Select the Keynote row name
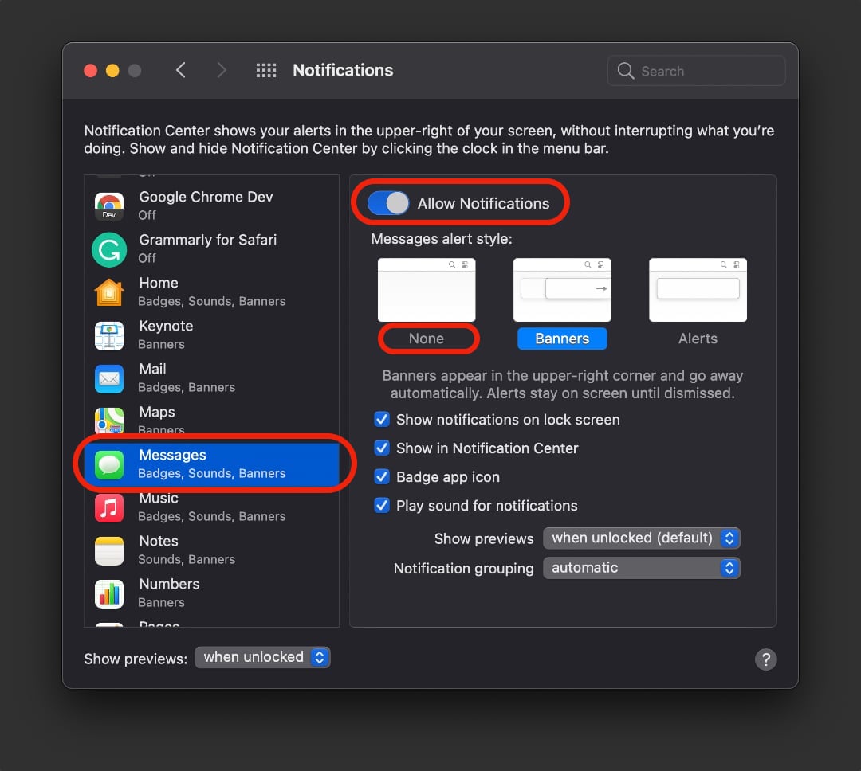The image size is (861, 771). tap(166, 326)
